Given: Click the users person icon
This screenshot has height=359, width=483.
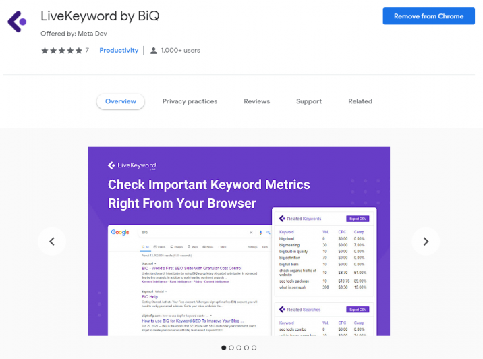Looking at the screenshot, I should (x=153, y=51).
